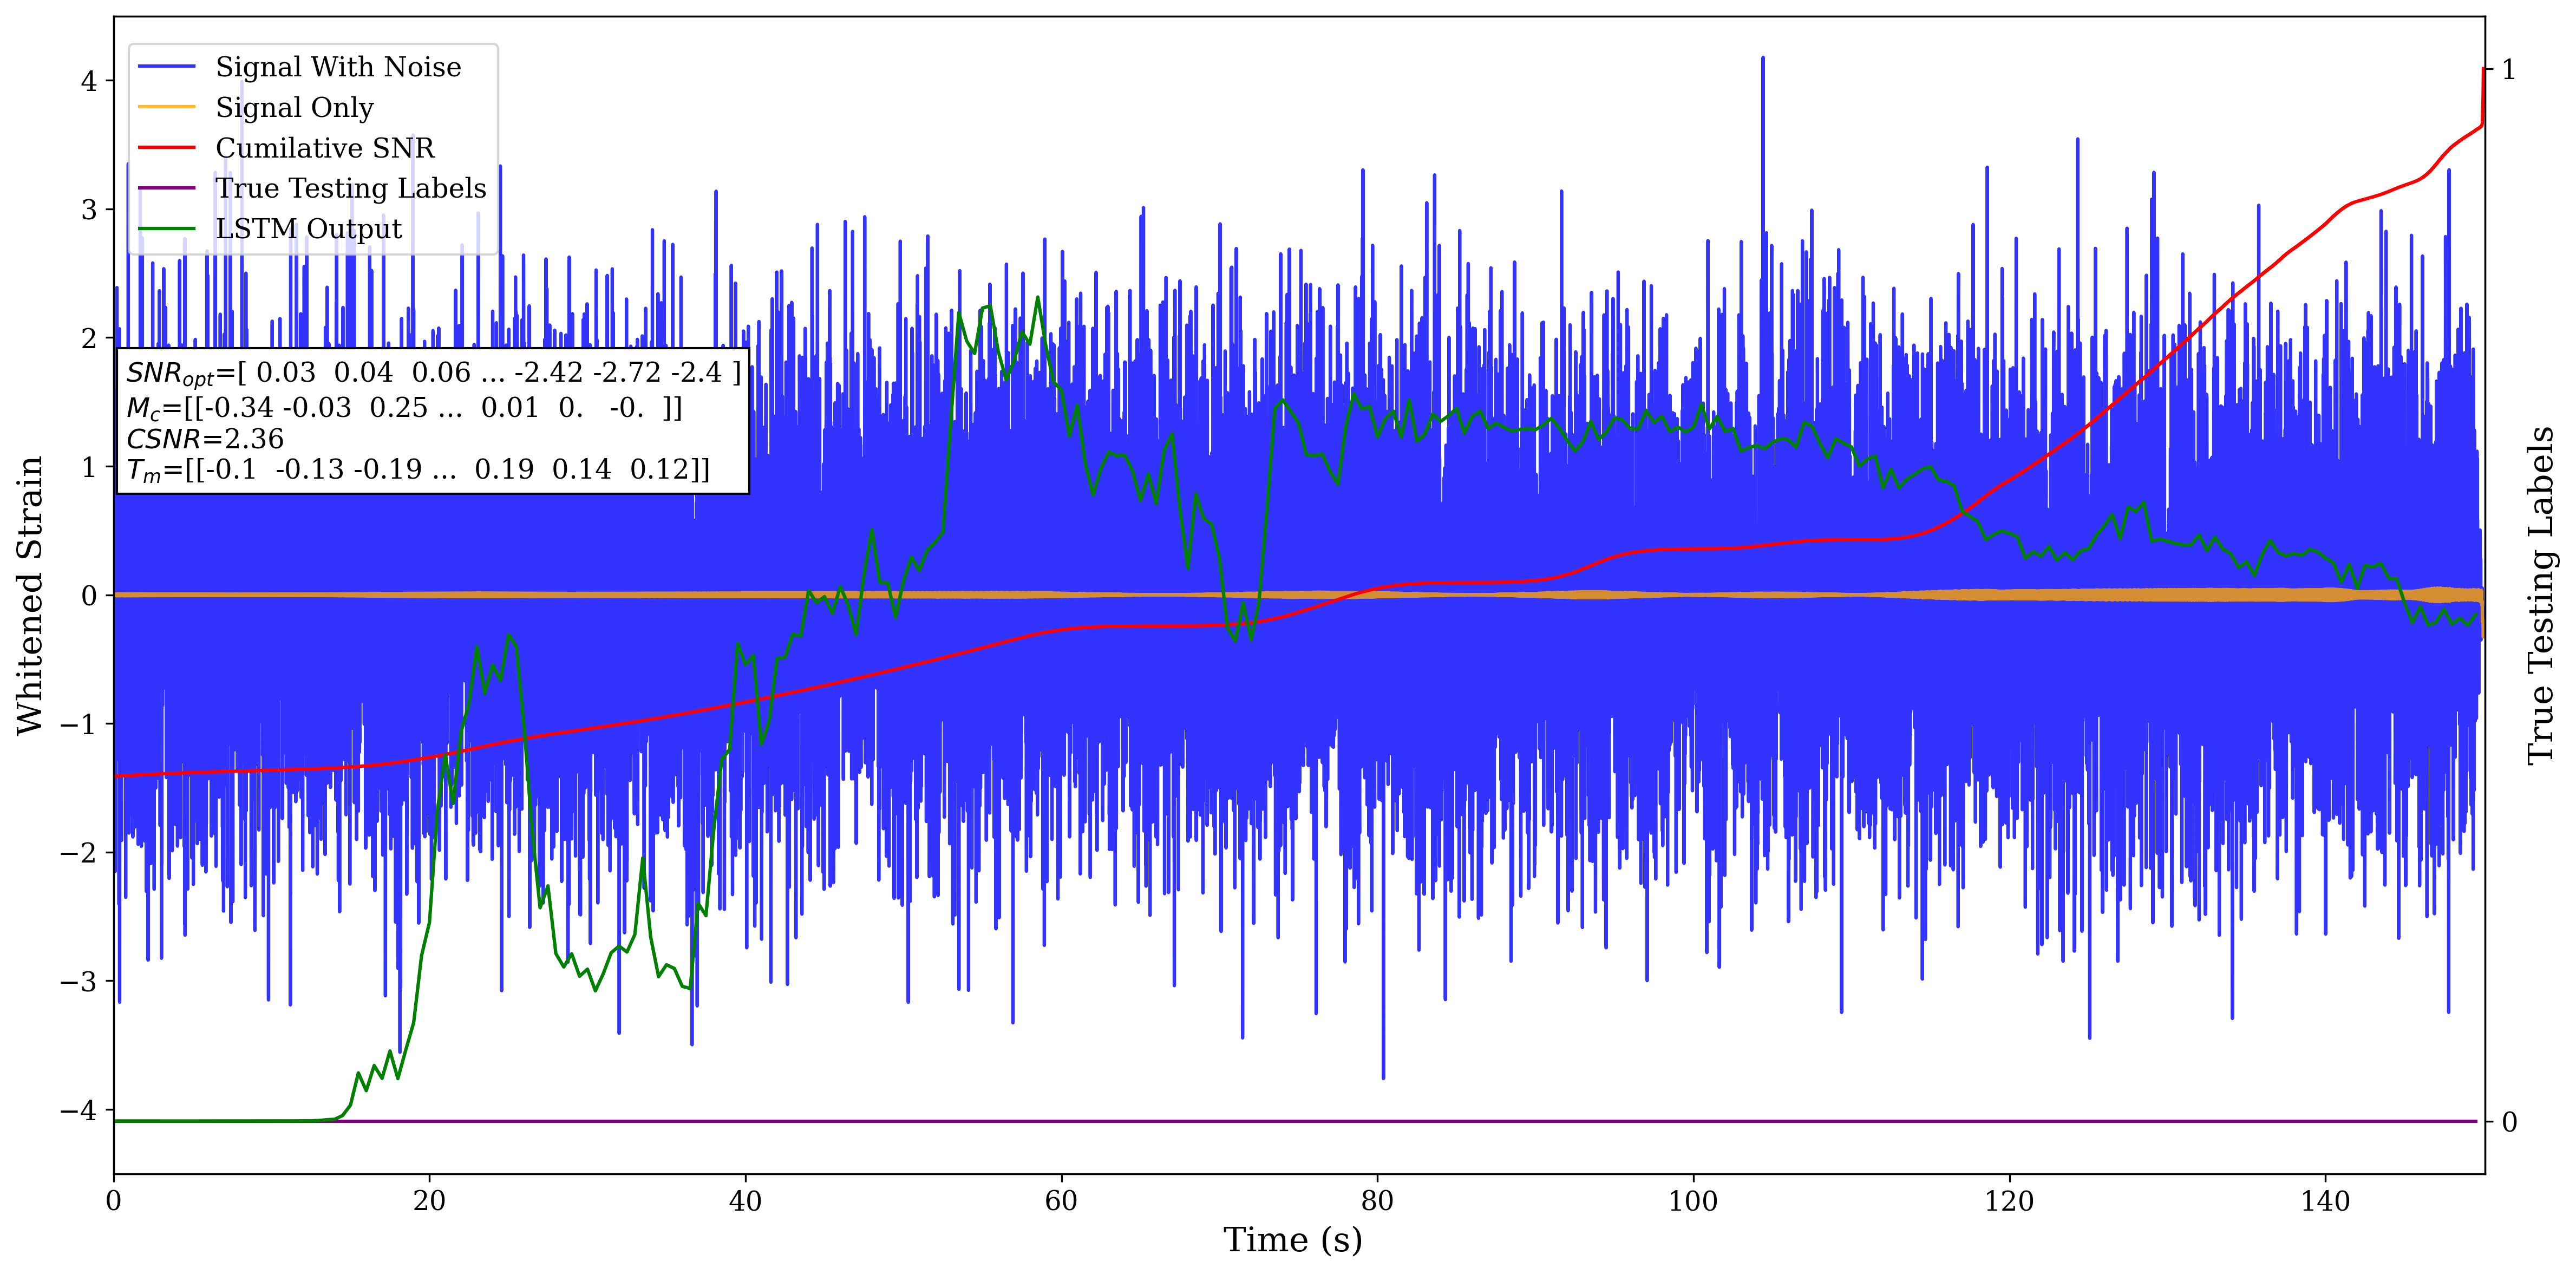Image resolution: width=2576 pixels, height=1274 pixels.
Task: Click the orange 'Signal Only' legend line
Action: point(166,107)
